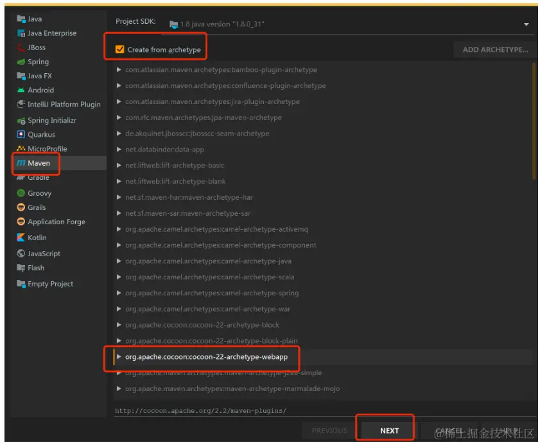This screenshot has height=445, width=540.
Task: Select the Java project type icon
Action: click(x=21, y=19)
